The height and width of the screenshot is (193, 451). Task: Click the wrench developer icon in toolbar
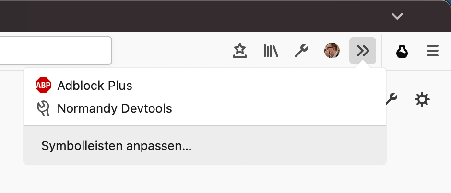coord(301,51)
